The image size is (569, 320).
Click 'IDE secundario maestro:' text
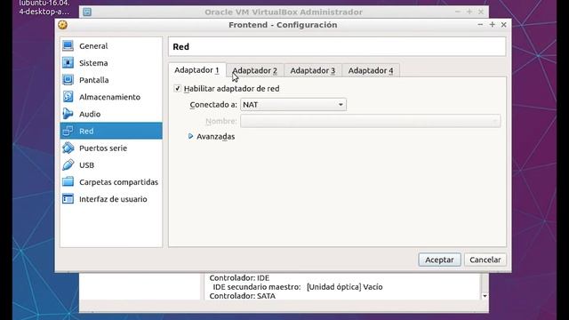click(257, 287)
